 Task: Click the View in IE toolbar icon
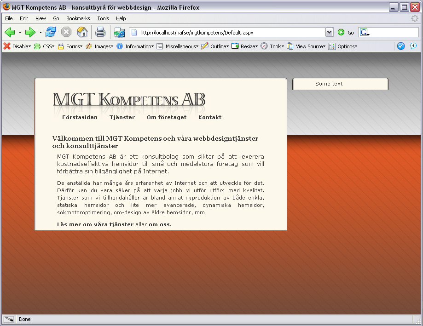click(119, 33)
